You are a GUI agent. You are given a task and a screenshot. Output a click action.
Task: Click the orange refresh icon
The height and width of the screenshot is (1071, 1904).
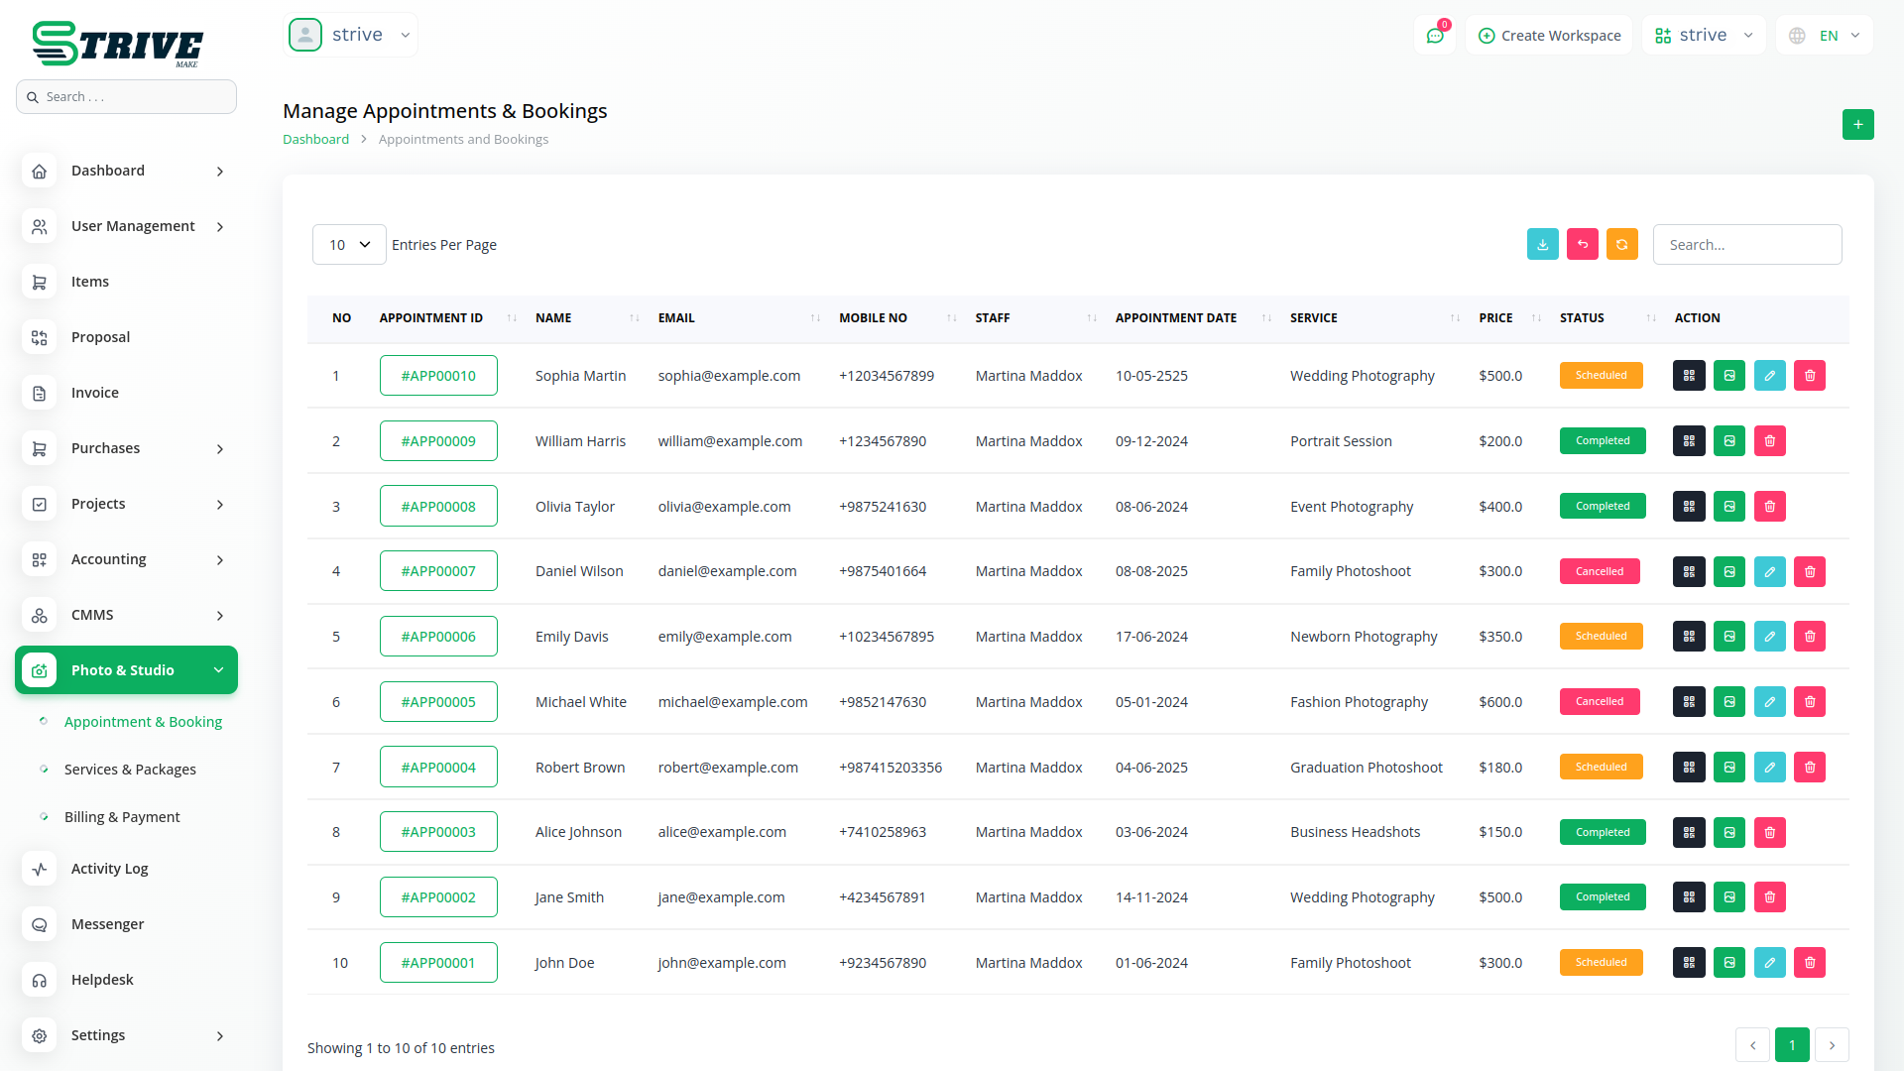point(1621,245)
